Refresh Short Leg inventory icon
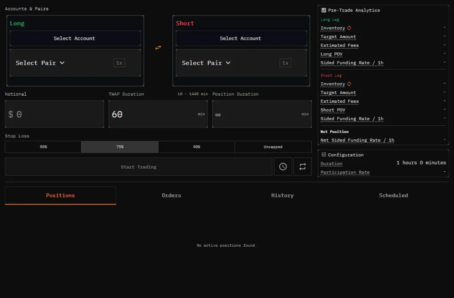The height and width of the screenshot is (298, 454). (349, 84)
